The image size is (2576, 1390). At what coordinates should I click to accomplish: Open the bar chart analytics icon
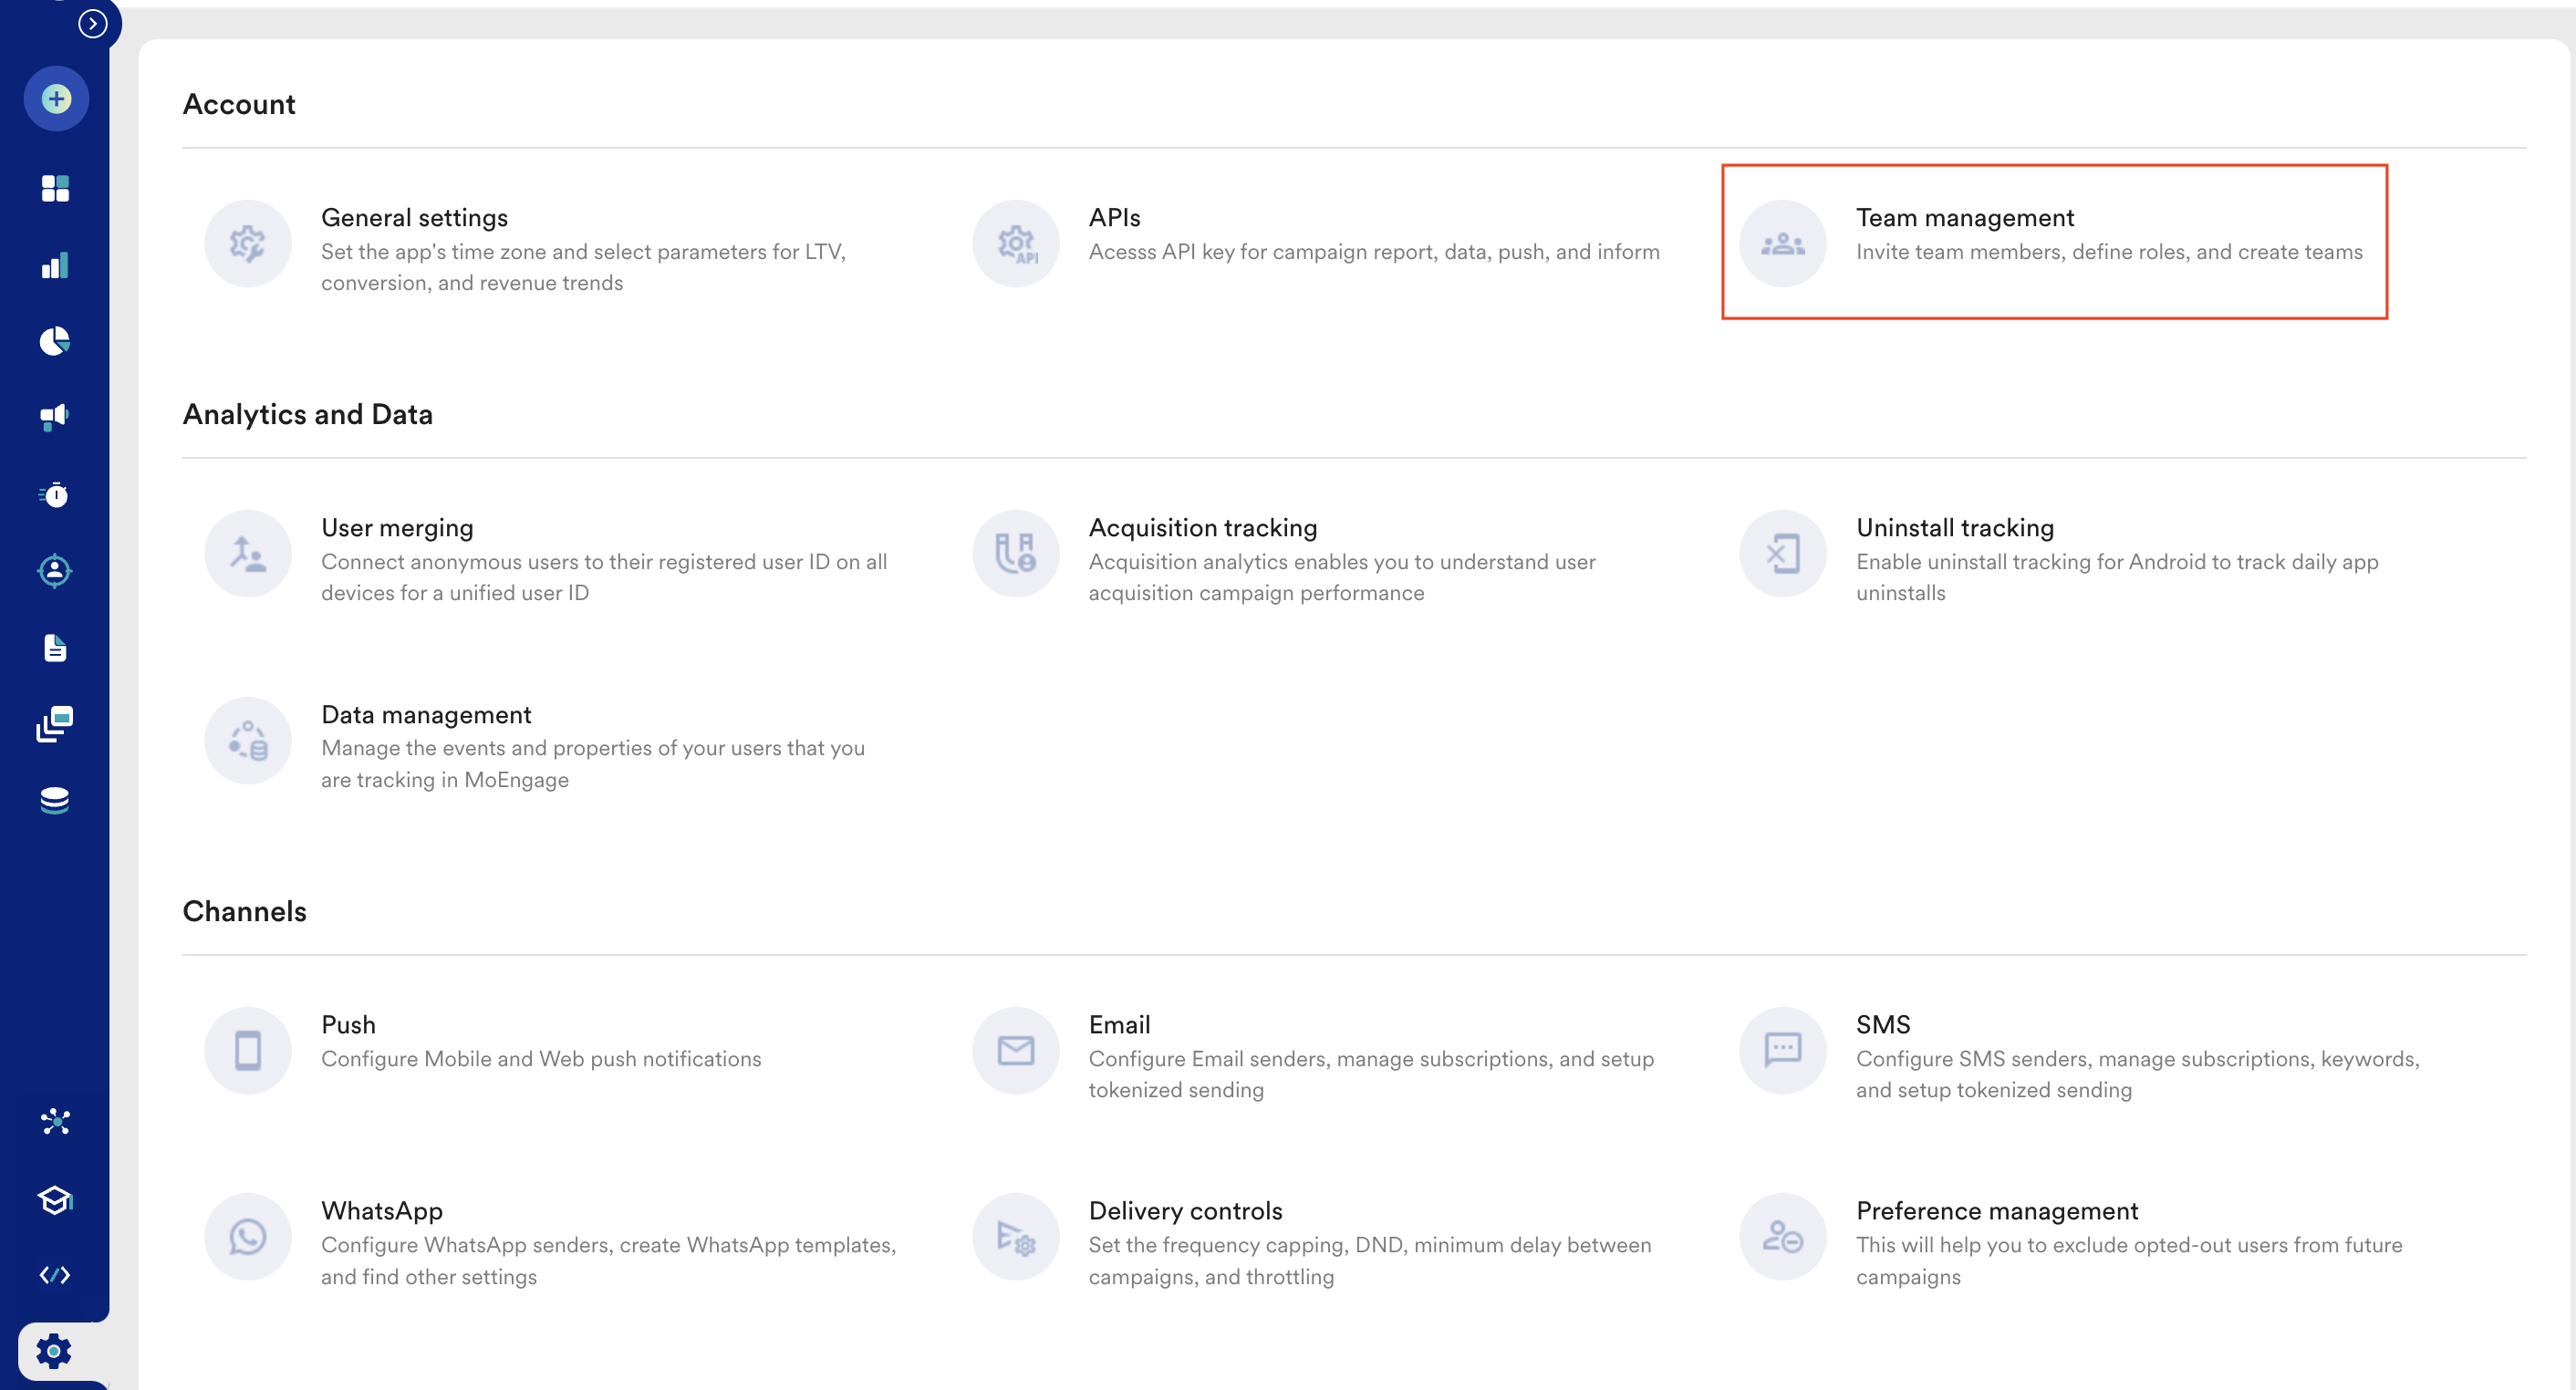point(55,265)
